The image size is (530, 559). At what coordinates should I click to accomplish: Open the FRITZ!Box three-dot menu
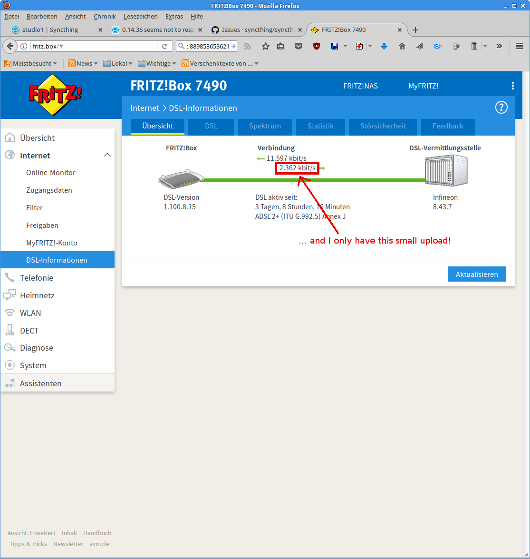pyautogui.click(x=512, y=86)
